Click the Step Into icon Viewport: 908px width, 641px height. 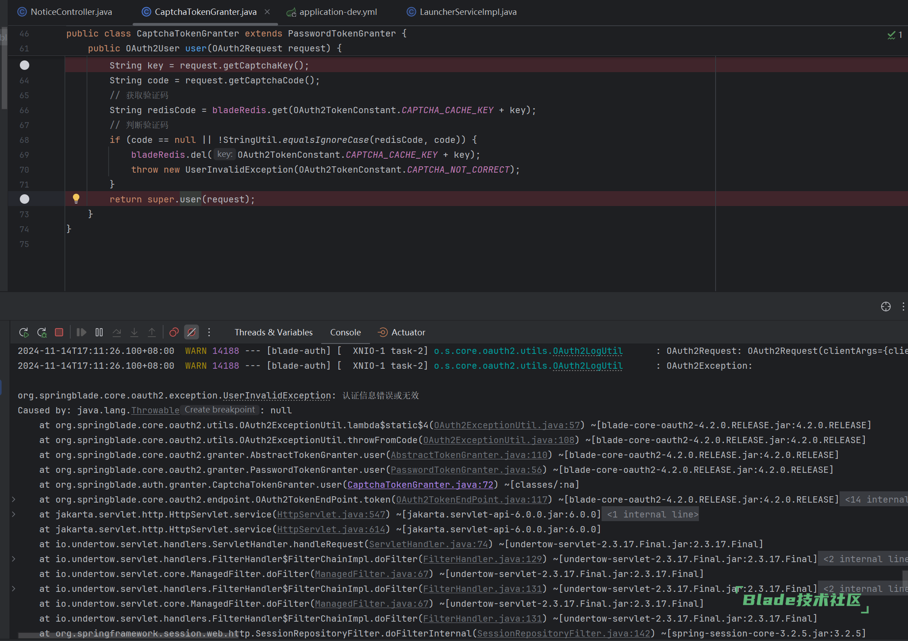(x=134, y=332)
